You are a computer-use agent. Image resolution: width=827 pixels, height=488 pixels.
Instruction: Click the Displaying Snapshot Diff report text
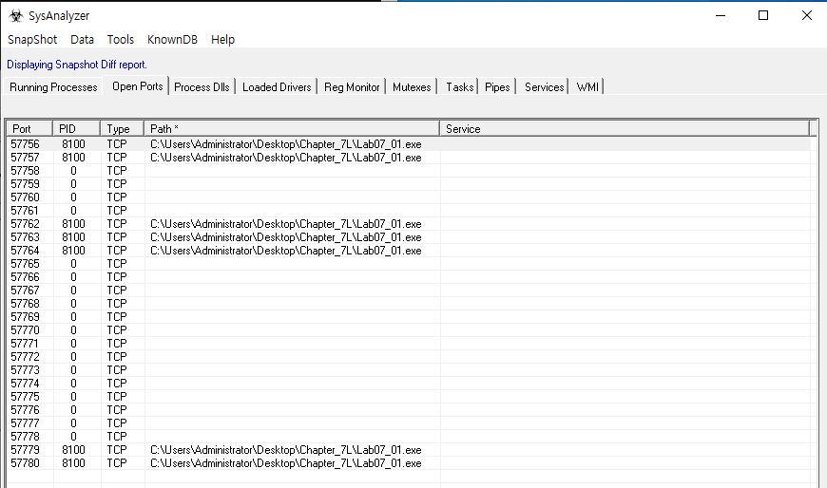point(77,65)
